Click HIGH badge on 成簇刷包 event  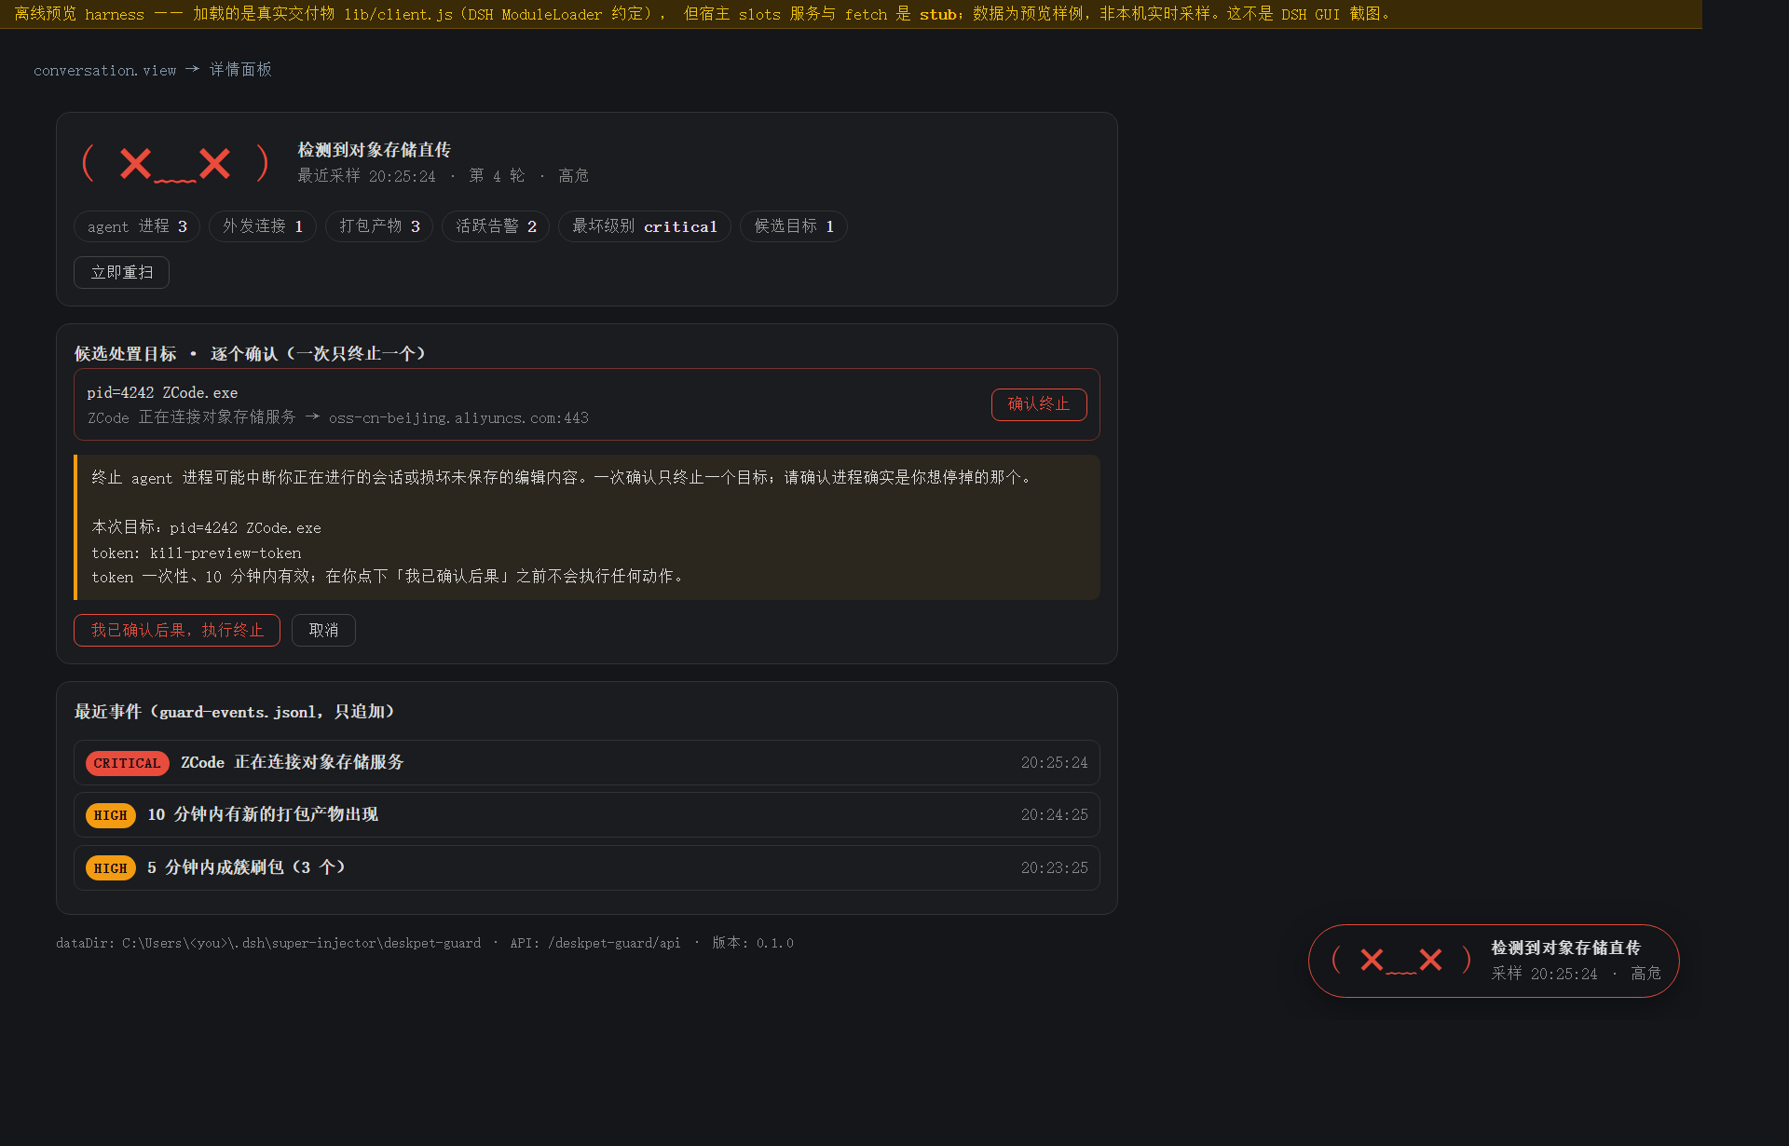[110, 868]
